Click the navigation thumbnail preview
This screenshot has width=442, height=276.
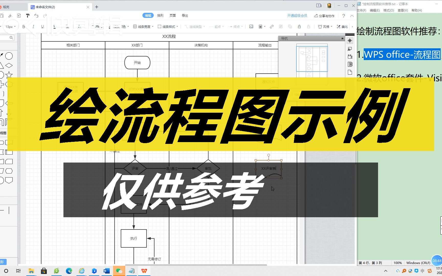click(312, 59)
